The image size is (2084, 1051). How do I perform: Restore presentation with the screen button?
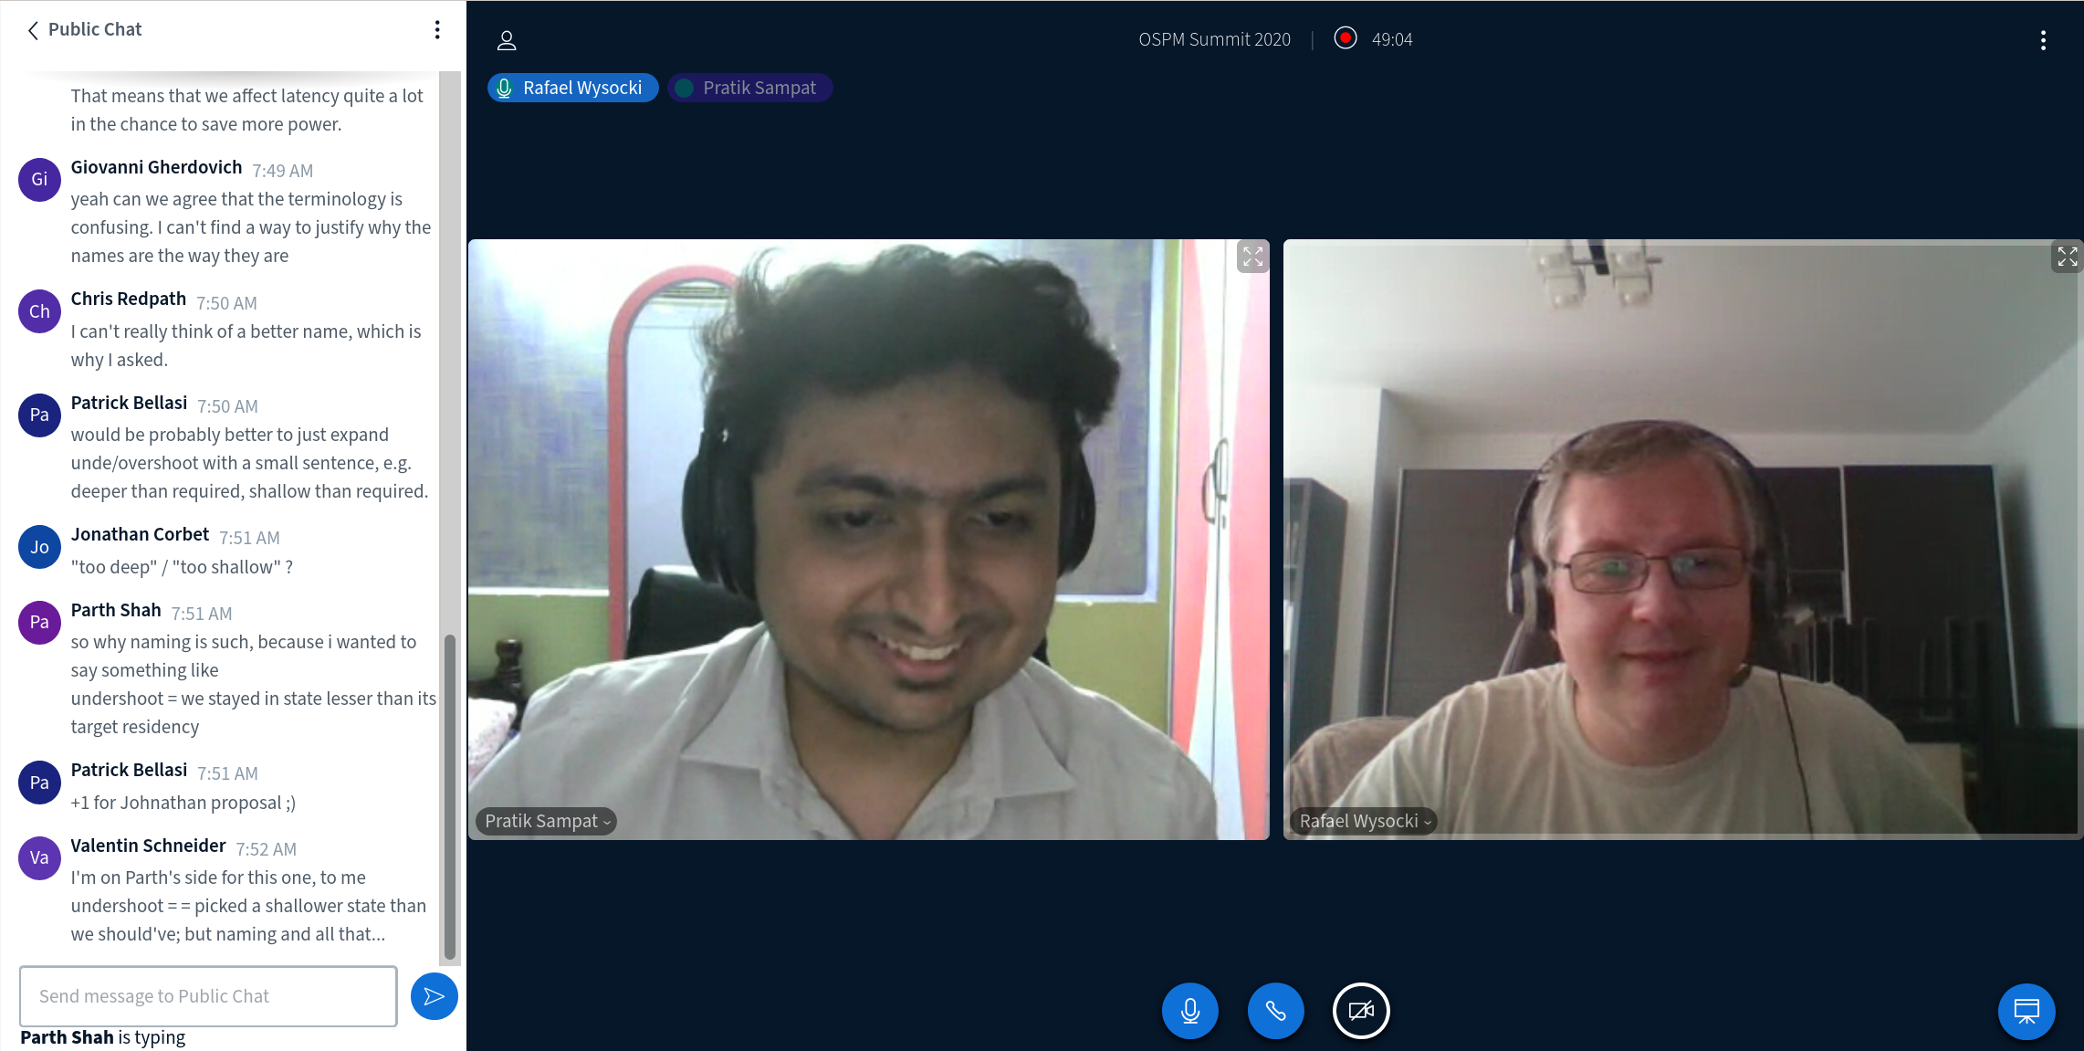point(2026,1011)
